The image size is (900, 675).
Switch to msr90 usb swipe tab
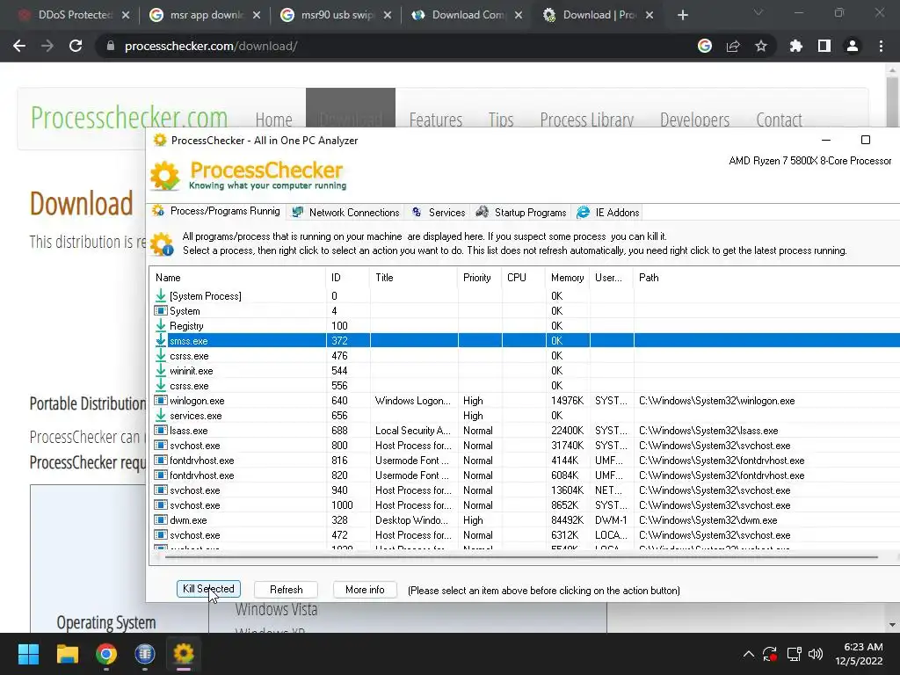[x=335, y=15]
